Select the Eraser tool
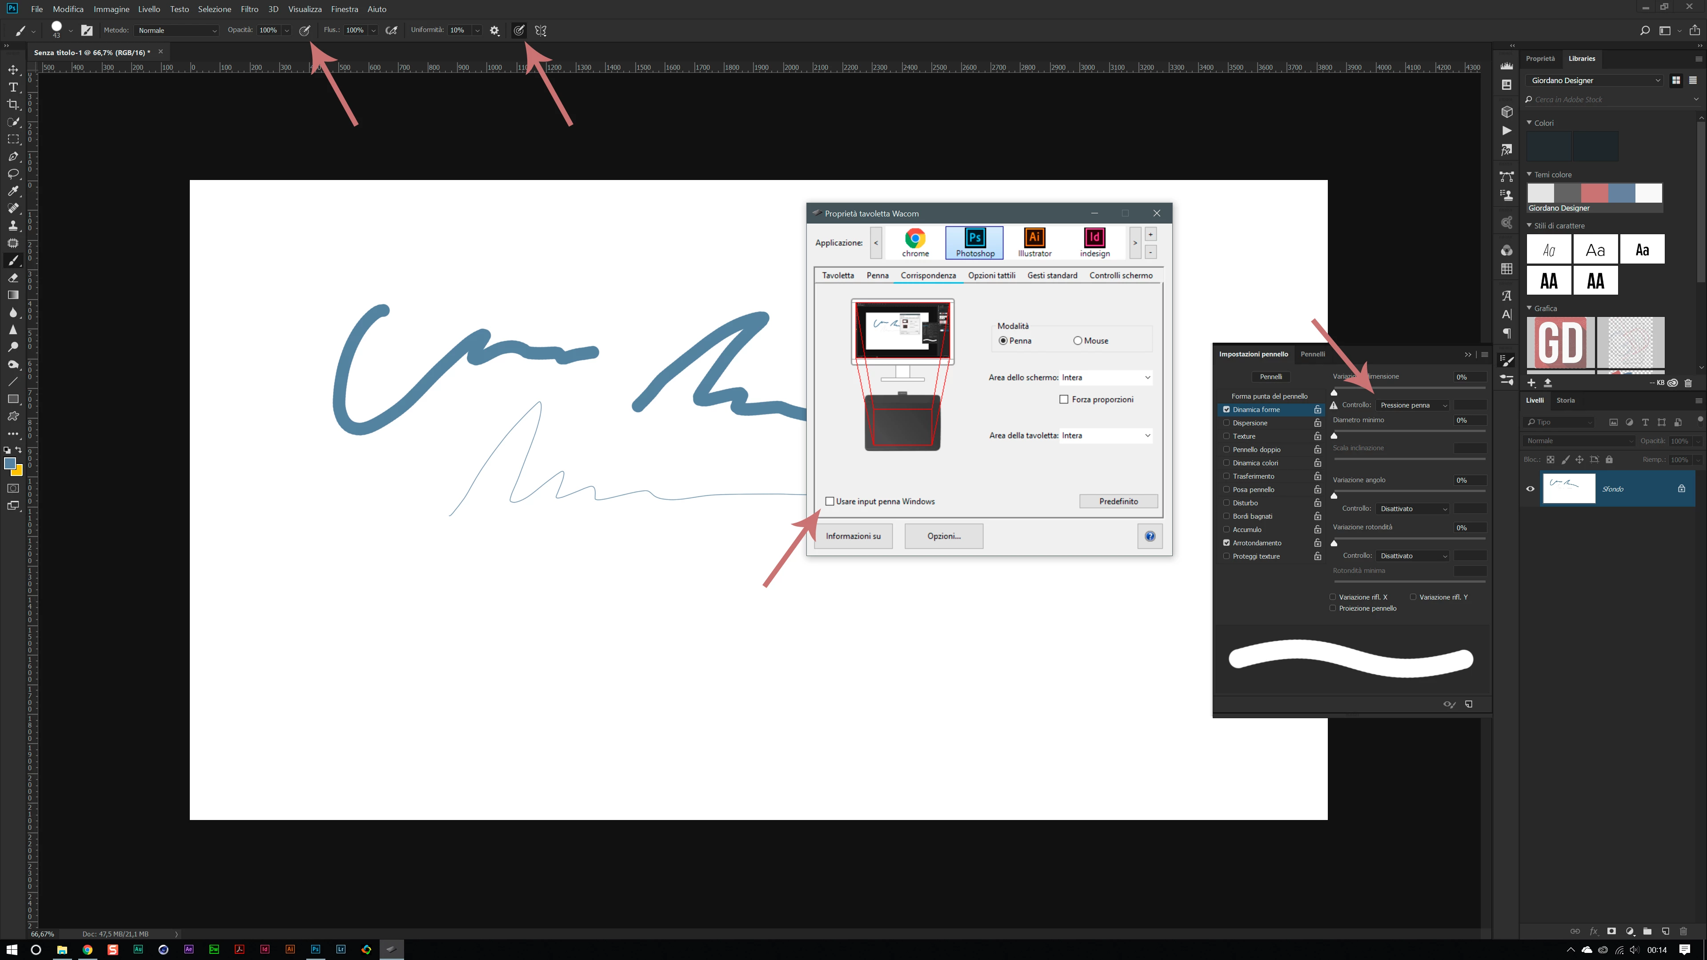Screen dimensions: 1707x960 pyautogui.click(x=13, y=278)
